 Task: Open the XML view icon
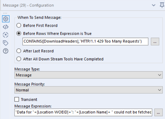(6, 27)
